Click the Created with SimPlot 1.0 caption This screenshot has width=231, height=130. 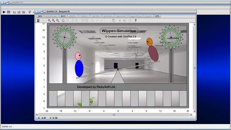[121, 36]
